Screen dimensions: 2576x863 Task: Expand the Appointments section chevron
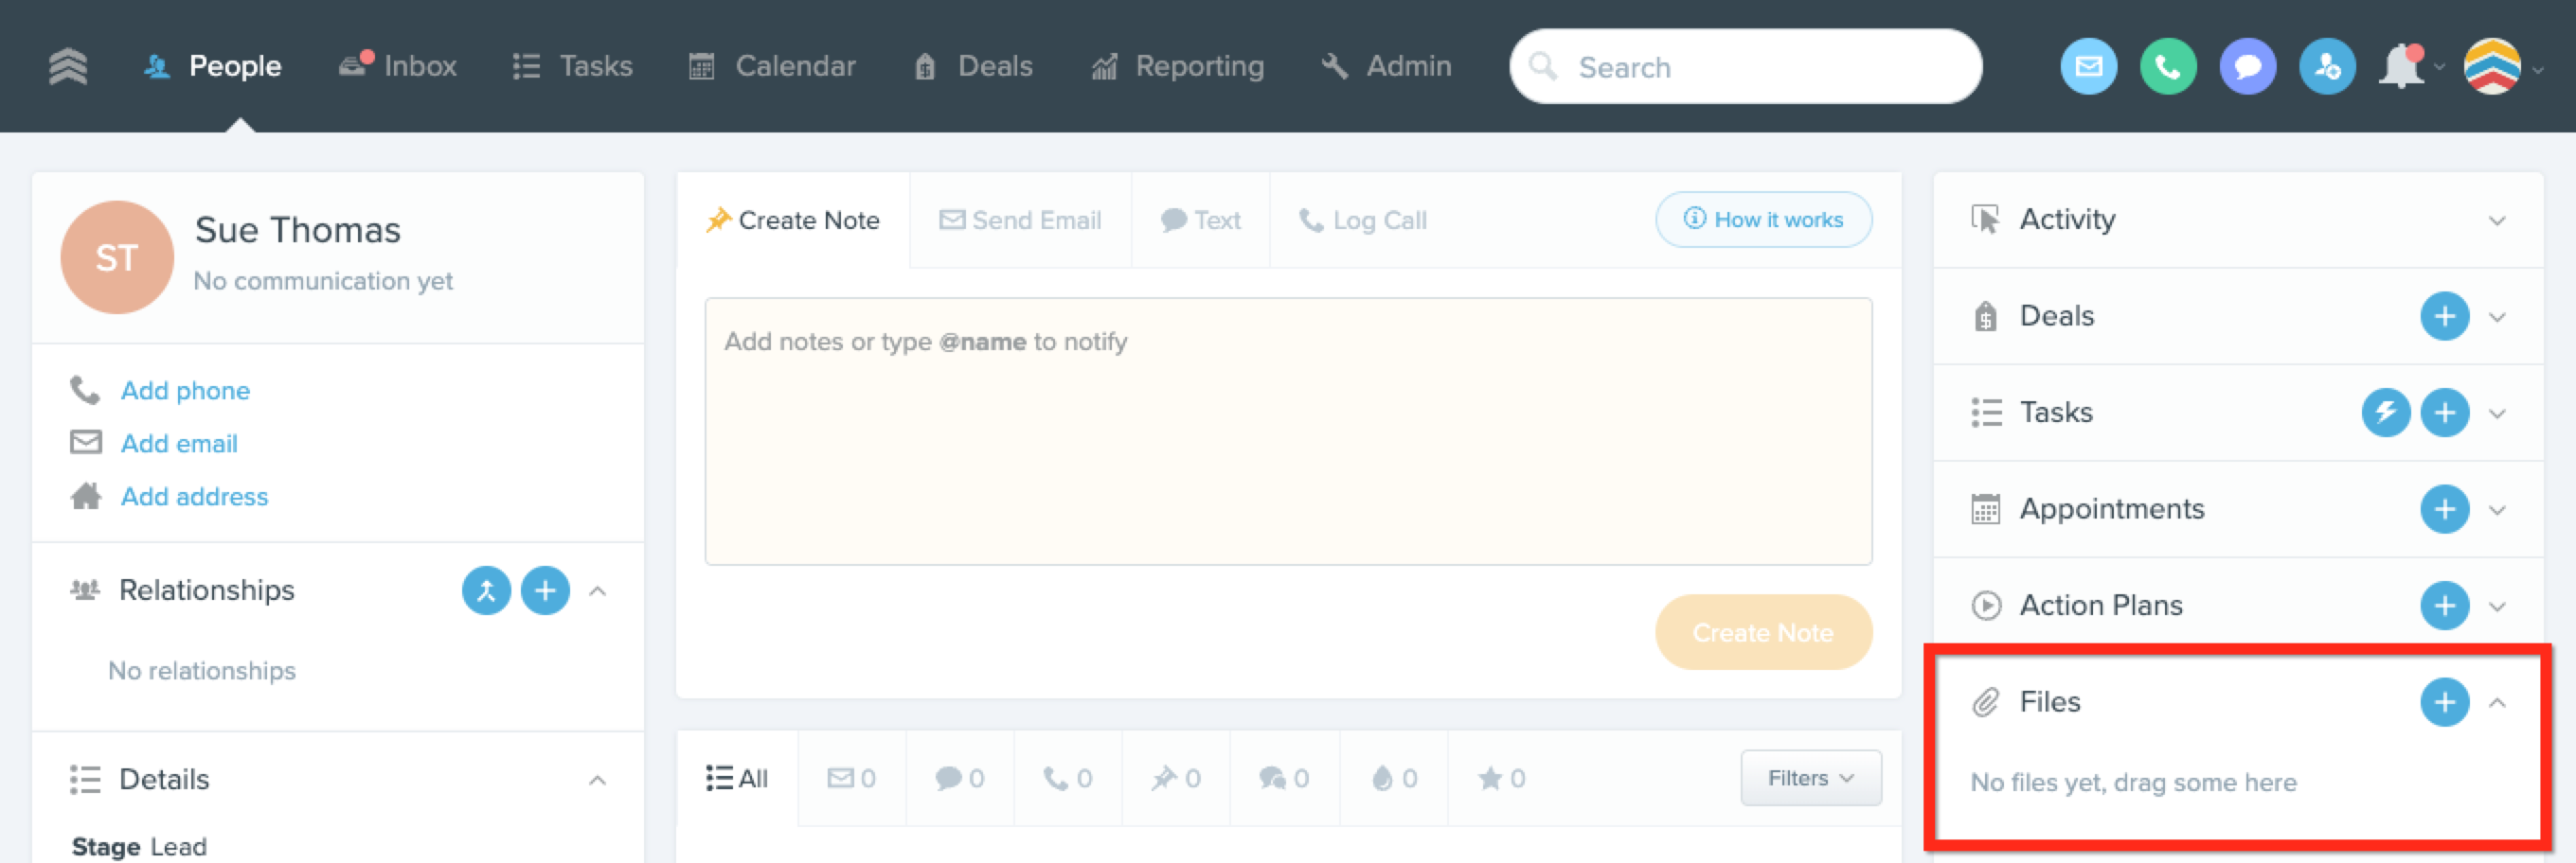coord(2497,510)
